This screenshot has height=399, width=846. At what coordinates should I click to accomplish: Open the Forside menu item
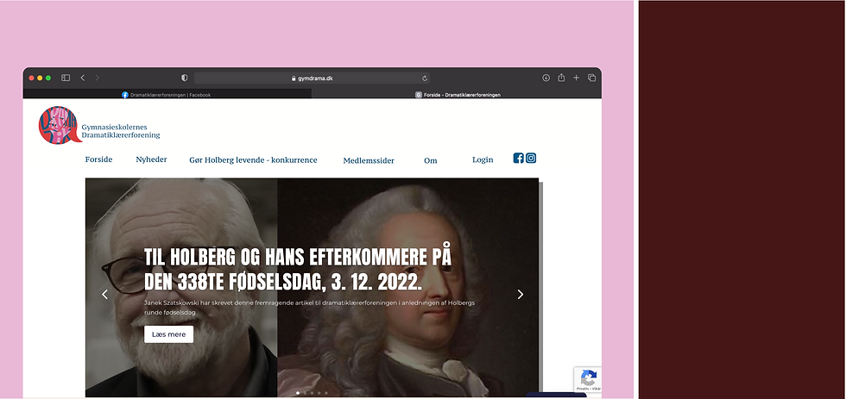click(98, 159)
